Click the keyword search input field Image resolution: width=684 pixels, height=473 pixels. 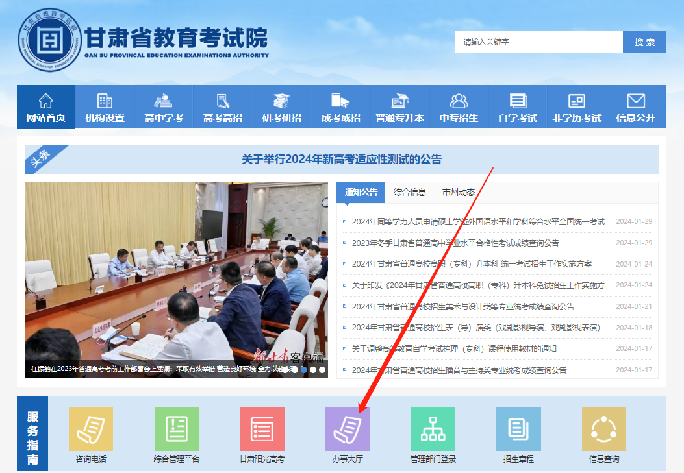click(x=538, y=42)
